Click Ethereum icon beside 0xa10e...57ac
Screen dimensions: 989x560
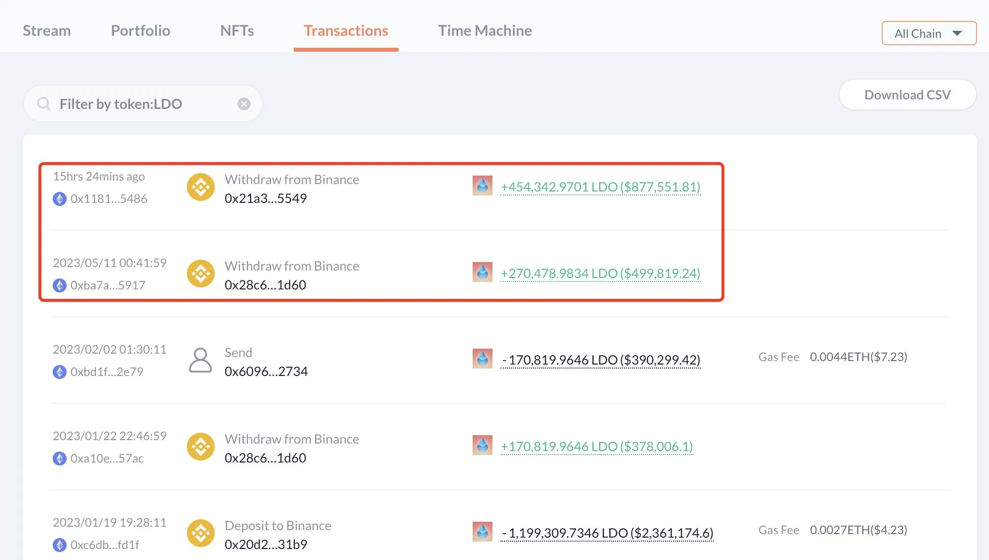coord(60,459)
